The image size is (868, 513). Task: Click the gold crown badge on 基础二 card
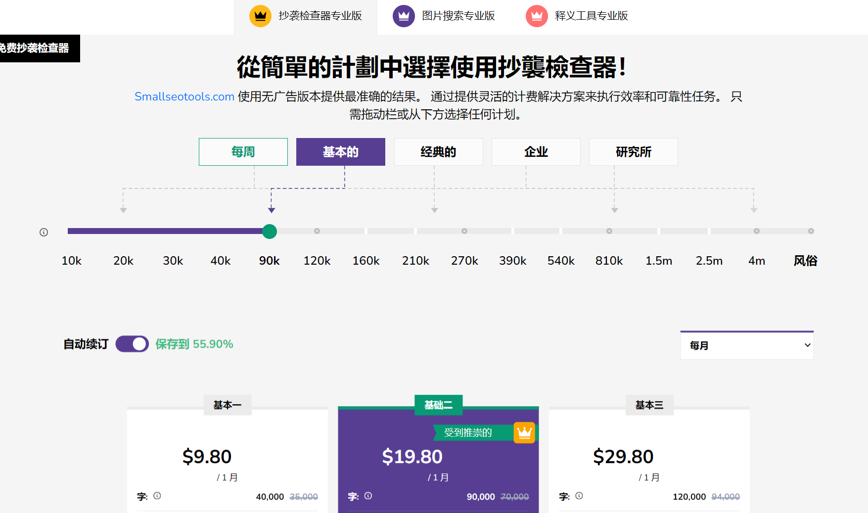[x=524, y=433]
